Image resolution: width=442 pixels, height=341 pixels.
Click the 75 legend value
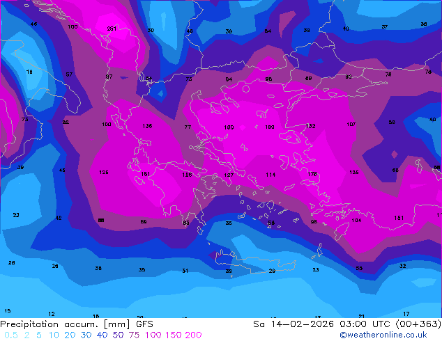(x=134, y=335)
